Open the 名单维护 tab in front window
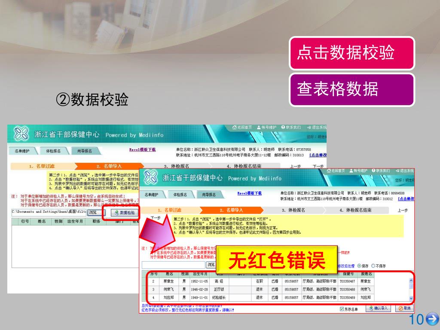The image size is (440, 330). point(152,195)
